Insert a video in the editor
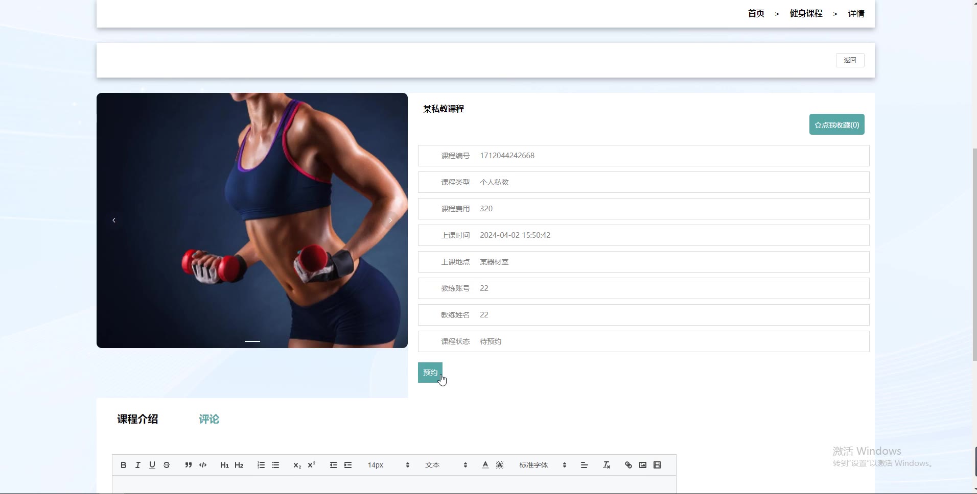The image size is (977, 494). [657, 465]
